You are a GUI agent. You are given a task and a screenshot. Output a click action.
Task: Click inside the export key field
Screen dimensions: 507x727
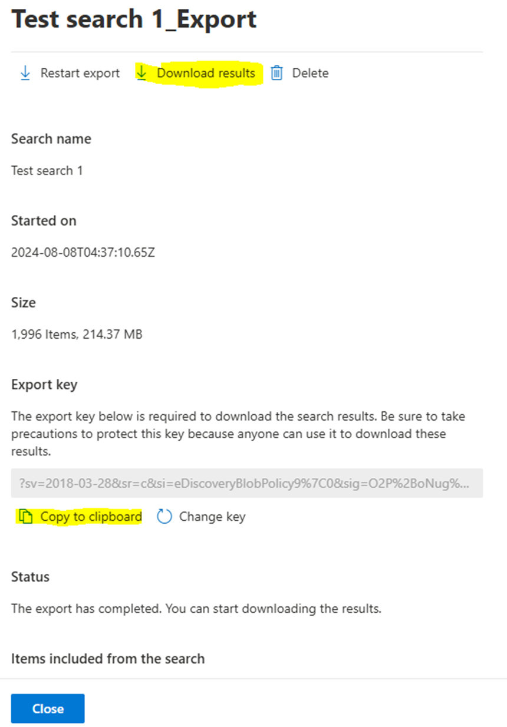click(x=247, y=483)
